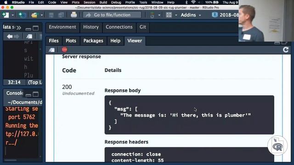294x165 pixels.
Task: Click the Response body JSON code block
Action: [x=189, y=115]
